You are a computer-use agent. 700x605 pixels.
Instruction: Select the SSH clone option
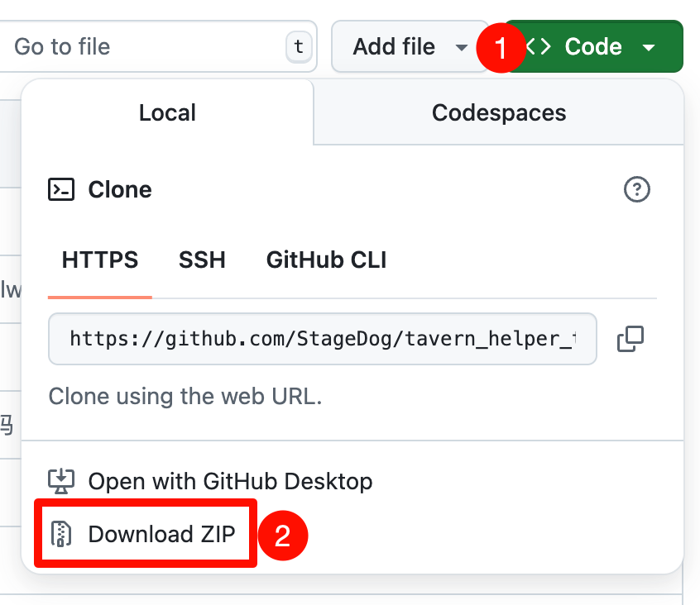coord(202,260)
